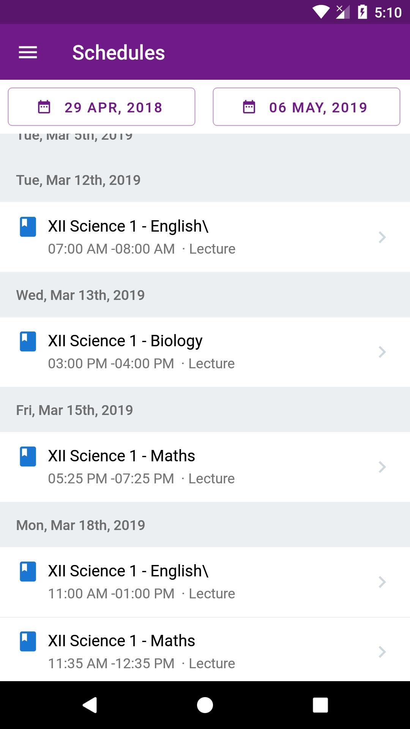Expand chevron for English 11:00 AM lecture
Image resolution: width=410 pixels, height=729 pixels.
tap(382, 582)
